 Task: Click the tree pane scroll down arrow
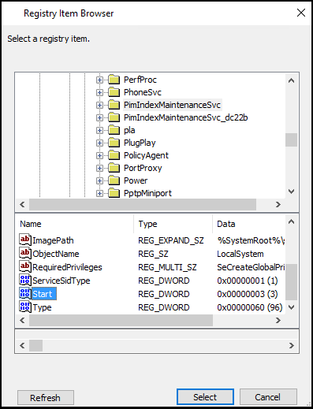pos(291,191)
